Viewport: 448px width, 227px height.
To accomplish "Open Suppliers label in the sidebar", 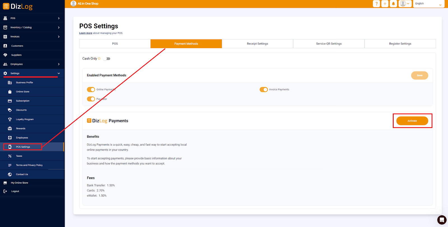I will click(16, 55).
